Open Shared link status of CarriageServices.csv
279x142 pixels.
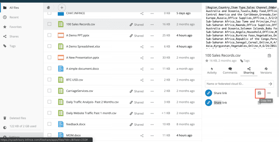coord(137,91)
